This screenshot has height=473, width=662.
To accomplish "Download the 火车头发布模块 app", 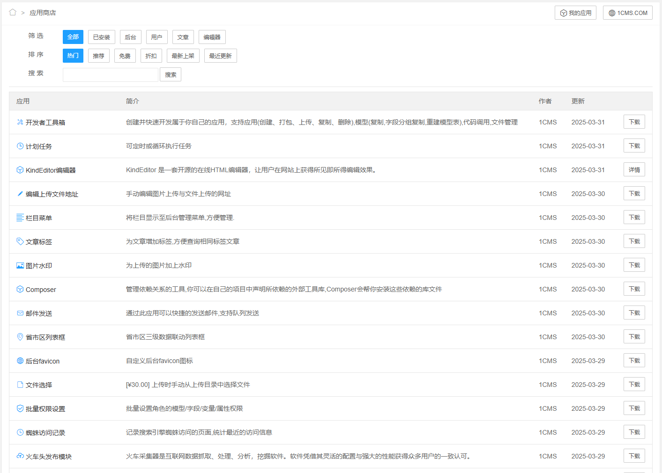I will tap(634, 456).
